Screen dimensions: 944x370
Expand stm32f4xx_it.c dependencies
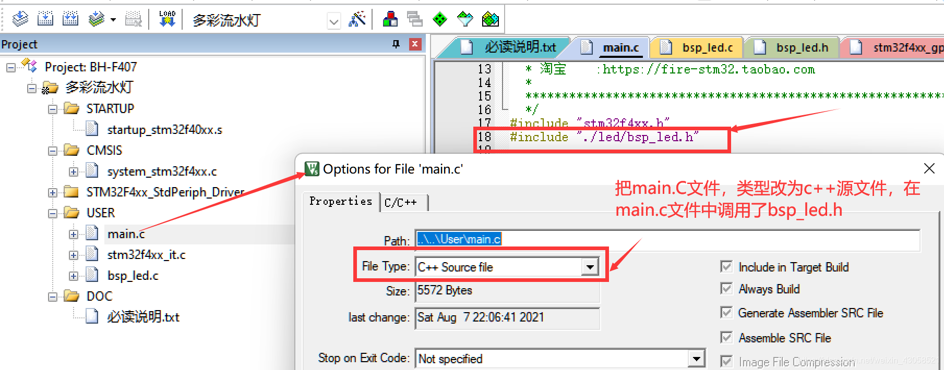coord(74,255)
